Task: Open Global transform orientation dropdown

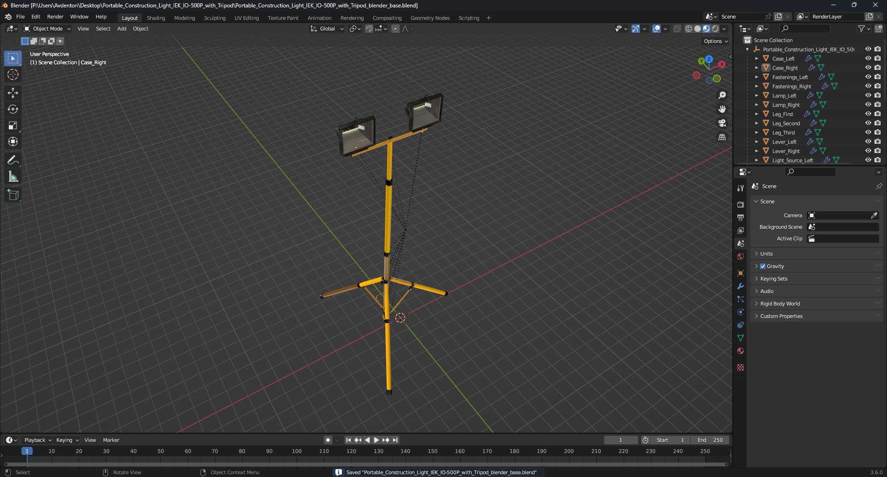Action: [x=327, y=29]
